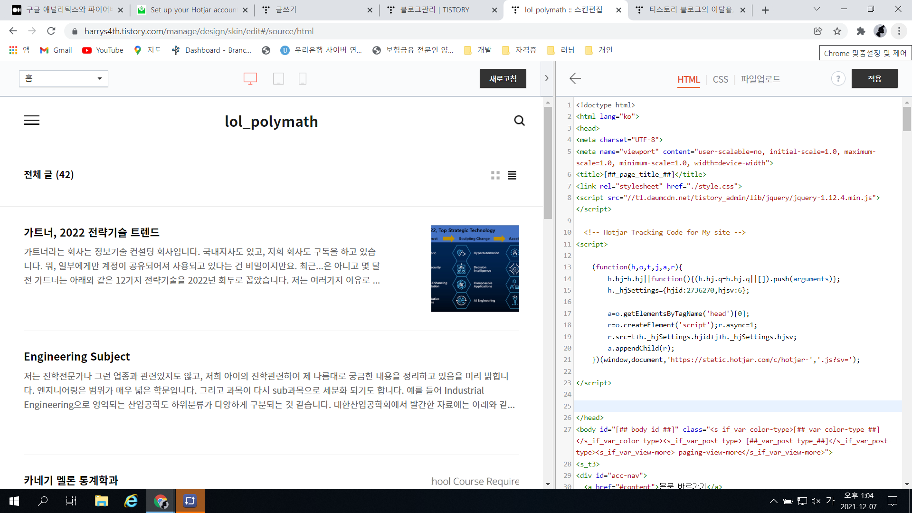The image size is (912, 513).
Task: Switch to tablet preview icon
Action: (278, 78)
